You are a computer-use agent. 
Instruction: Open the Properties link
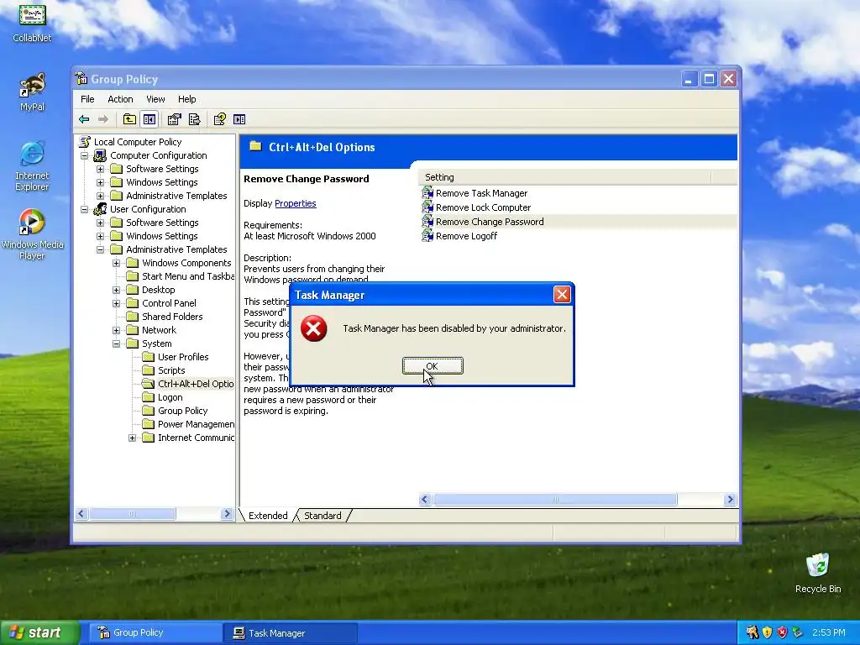point(295,203)
